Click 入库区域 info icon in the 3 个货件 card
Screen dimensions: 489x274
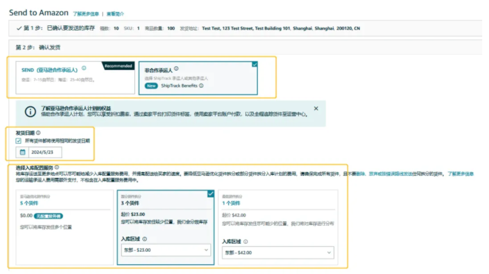(x=144, y=239)
